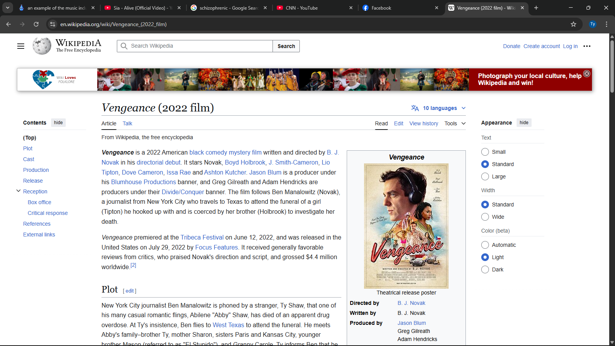Switch to the Facebook browser tab

coord(400,8)
